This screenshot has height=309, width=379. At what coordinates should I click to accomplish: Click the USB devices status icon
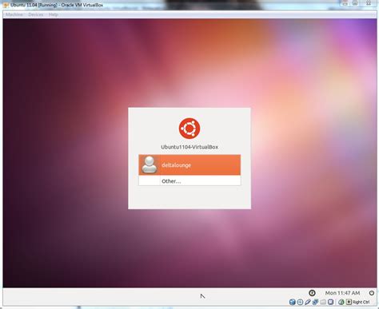coord(308,302)
